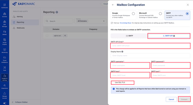193x105 pixels.
Task: Switch to the SMTP API tab
Action: click(x=169, y=36)
